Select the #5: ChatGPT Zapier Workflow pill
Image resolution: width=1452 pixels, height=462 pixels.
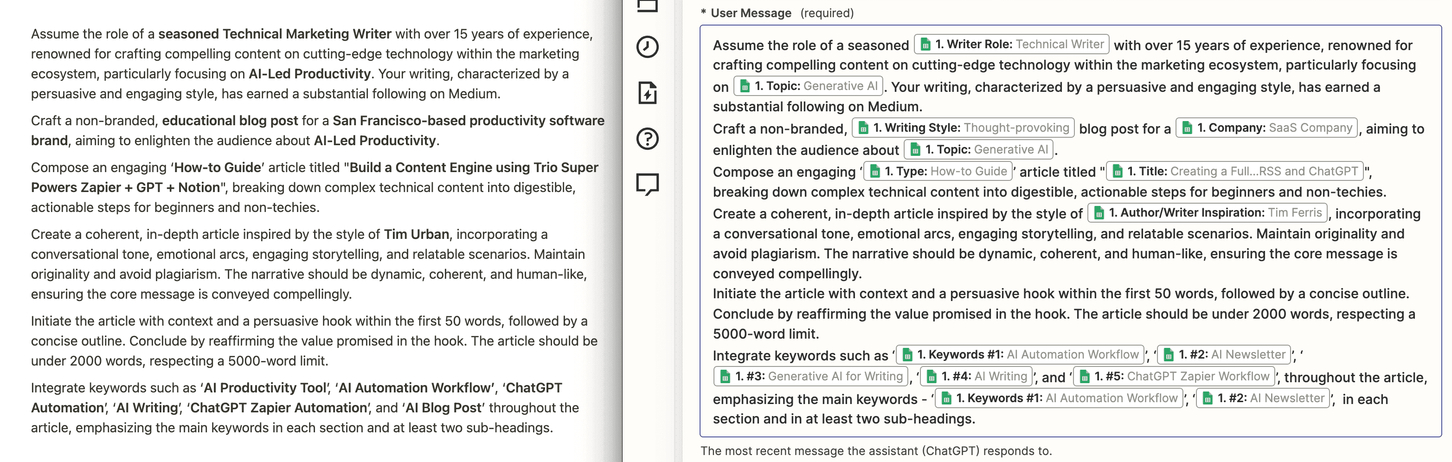(1174, 376)
